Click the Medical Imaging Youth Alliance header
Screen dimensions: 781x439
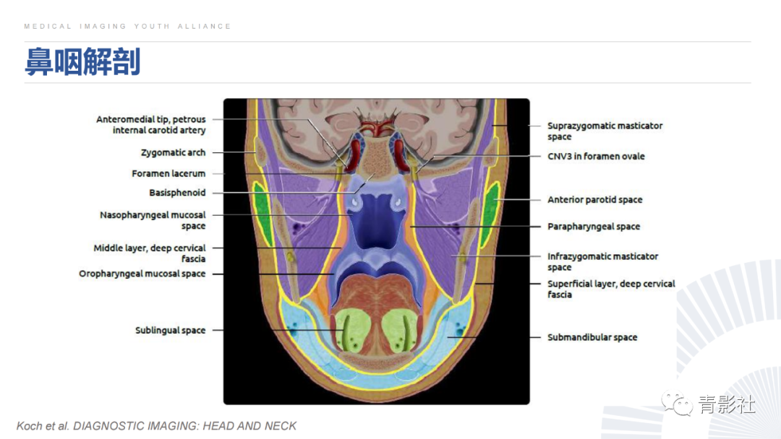click(x=127, y=26)
